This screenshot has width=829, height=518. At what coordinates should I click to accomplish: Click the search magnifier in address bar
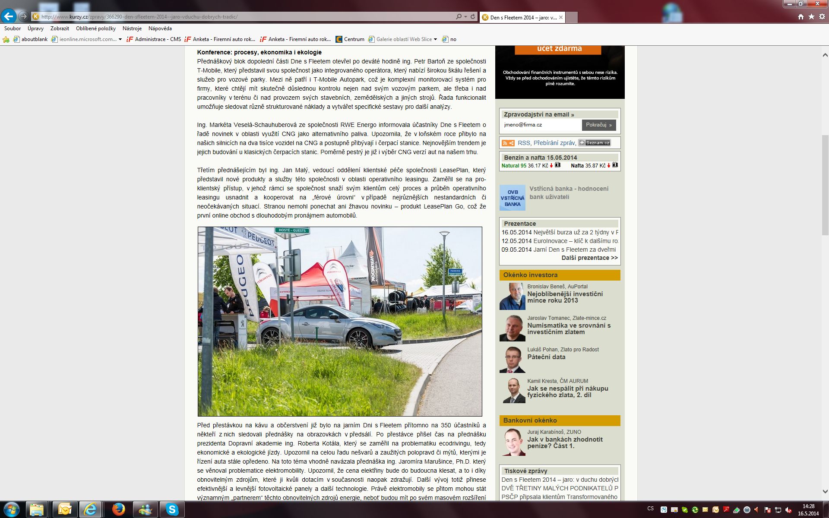(459, 17)
